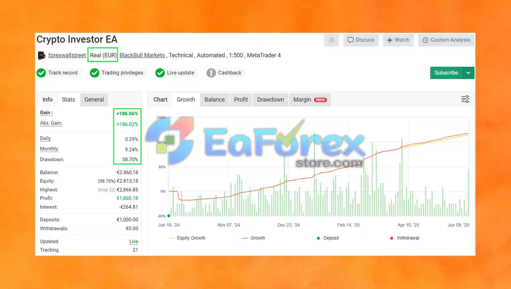Click the 9.24% monthly value
Image resolution: width=511 pixels, height=289 pixels.
click(x=131, y=150)
